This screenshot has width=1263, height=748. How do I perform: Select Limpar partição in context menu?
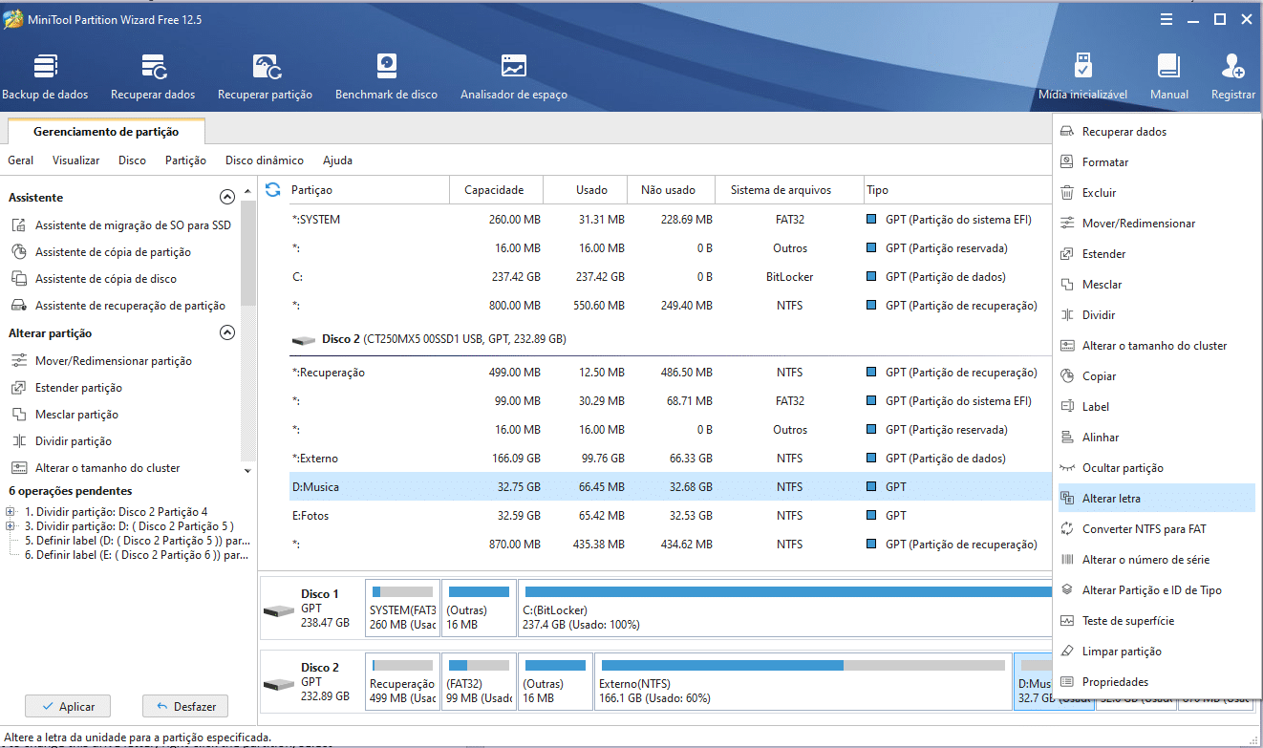[1157, 652]
